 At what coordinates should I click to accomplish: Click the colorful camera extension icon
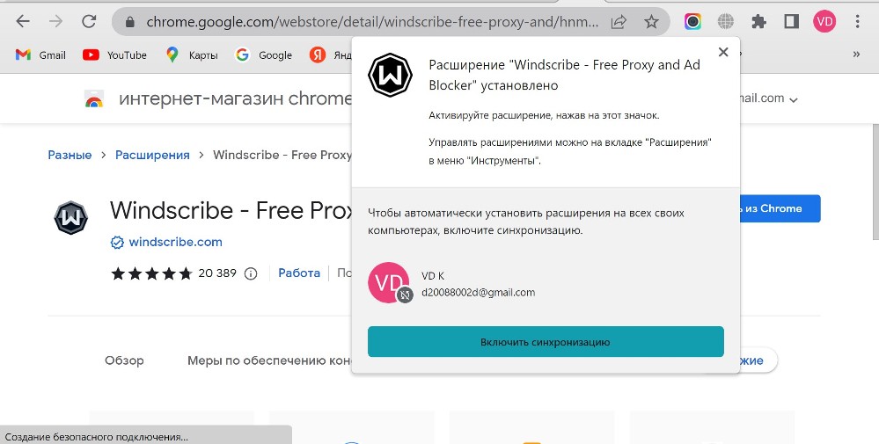pos(692,22)
